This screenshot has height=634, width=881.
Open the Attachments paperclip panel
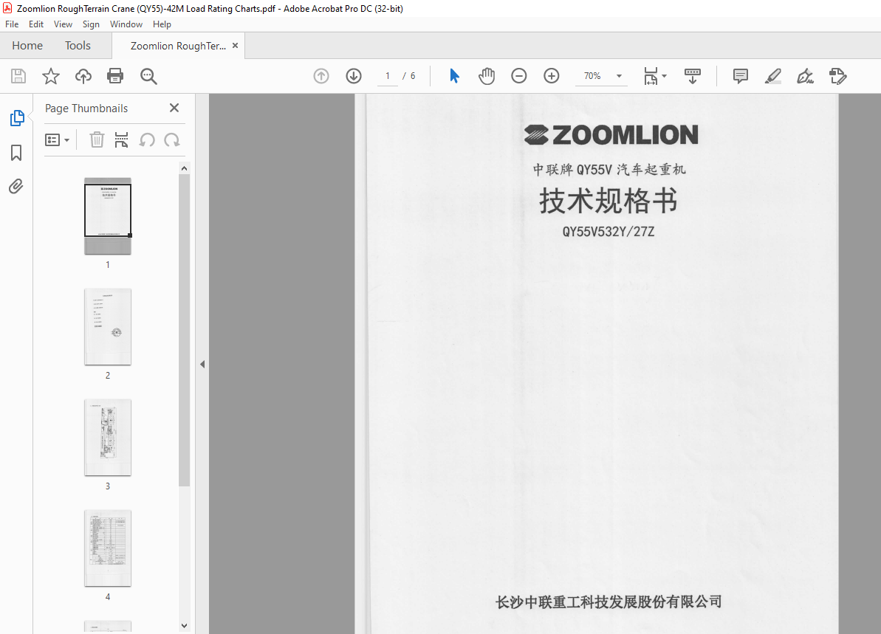[x=16, y=187]
